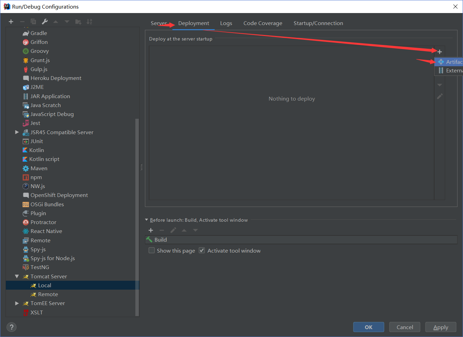Screen dimensions: 463x337
Task: Select Tomcat Server Local configuration
Action: tap(72, 285)
